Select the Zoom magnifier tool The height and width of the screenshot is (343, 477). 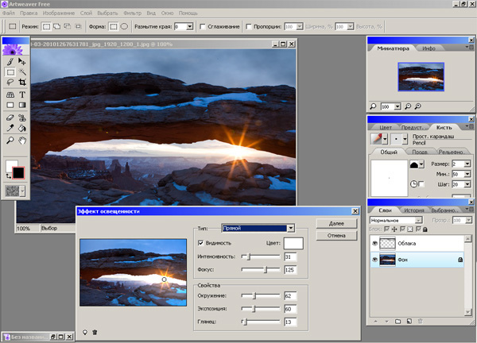click(10, 140)
